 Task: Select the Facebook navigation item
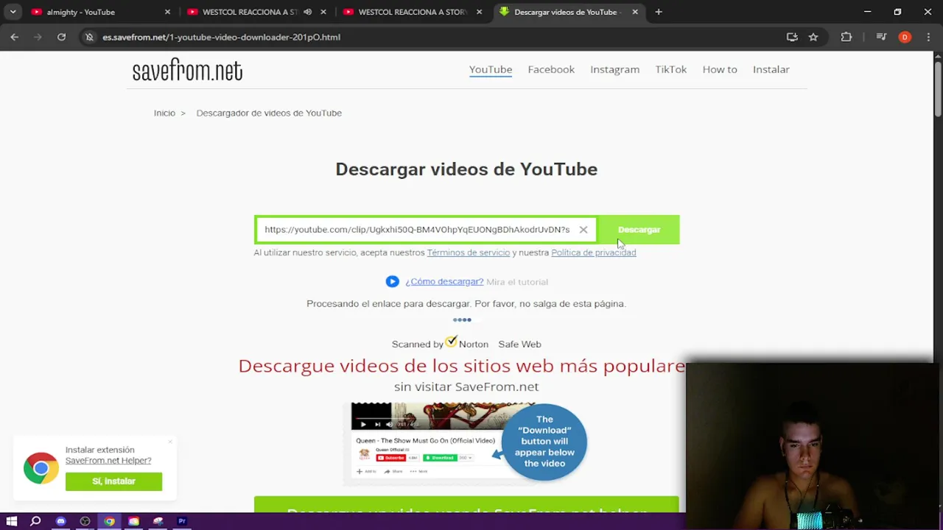pos(551,69)
